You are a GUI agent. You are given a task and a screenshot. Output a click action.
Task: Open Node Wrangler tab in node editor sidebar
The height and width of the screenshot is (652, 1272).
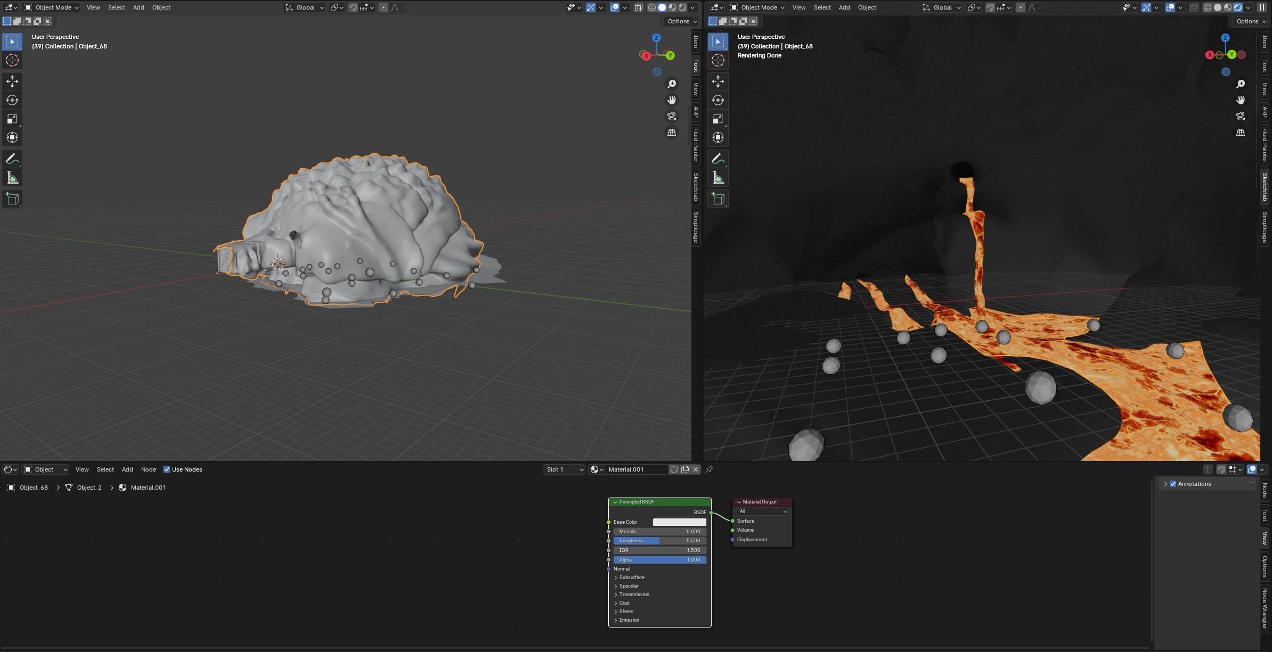point(1265,609)
